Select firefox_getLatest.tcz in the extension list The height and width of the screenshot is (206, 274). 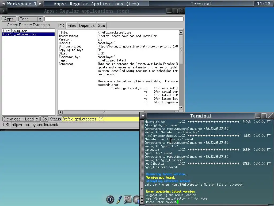click(28, 34)
